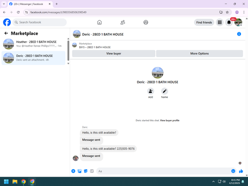Image resolution: width=248 pixels, height=186 pixels.
Task: Open File Explorer from the taskbar
Action: click(15, 182)
